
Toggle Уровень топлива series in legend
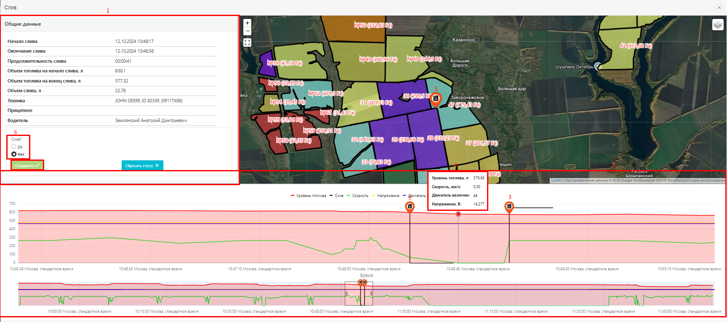pos(309,196)
